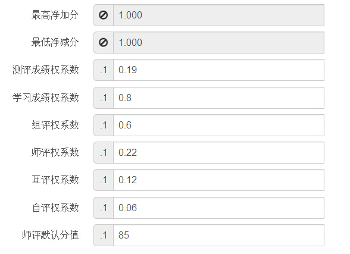
Task: Click the 师评默认分值 label text
Action: (x=50, y=236)
